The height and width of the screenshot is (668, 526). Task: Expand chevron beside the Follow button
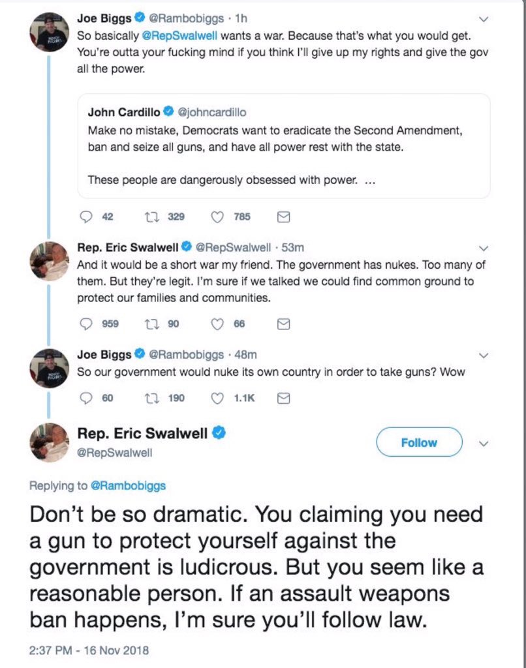coord(483,443)
